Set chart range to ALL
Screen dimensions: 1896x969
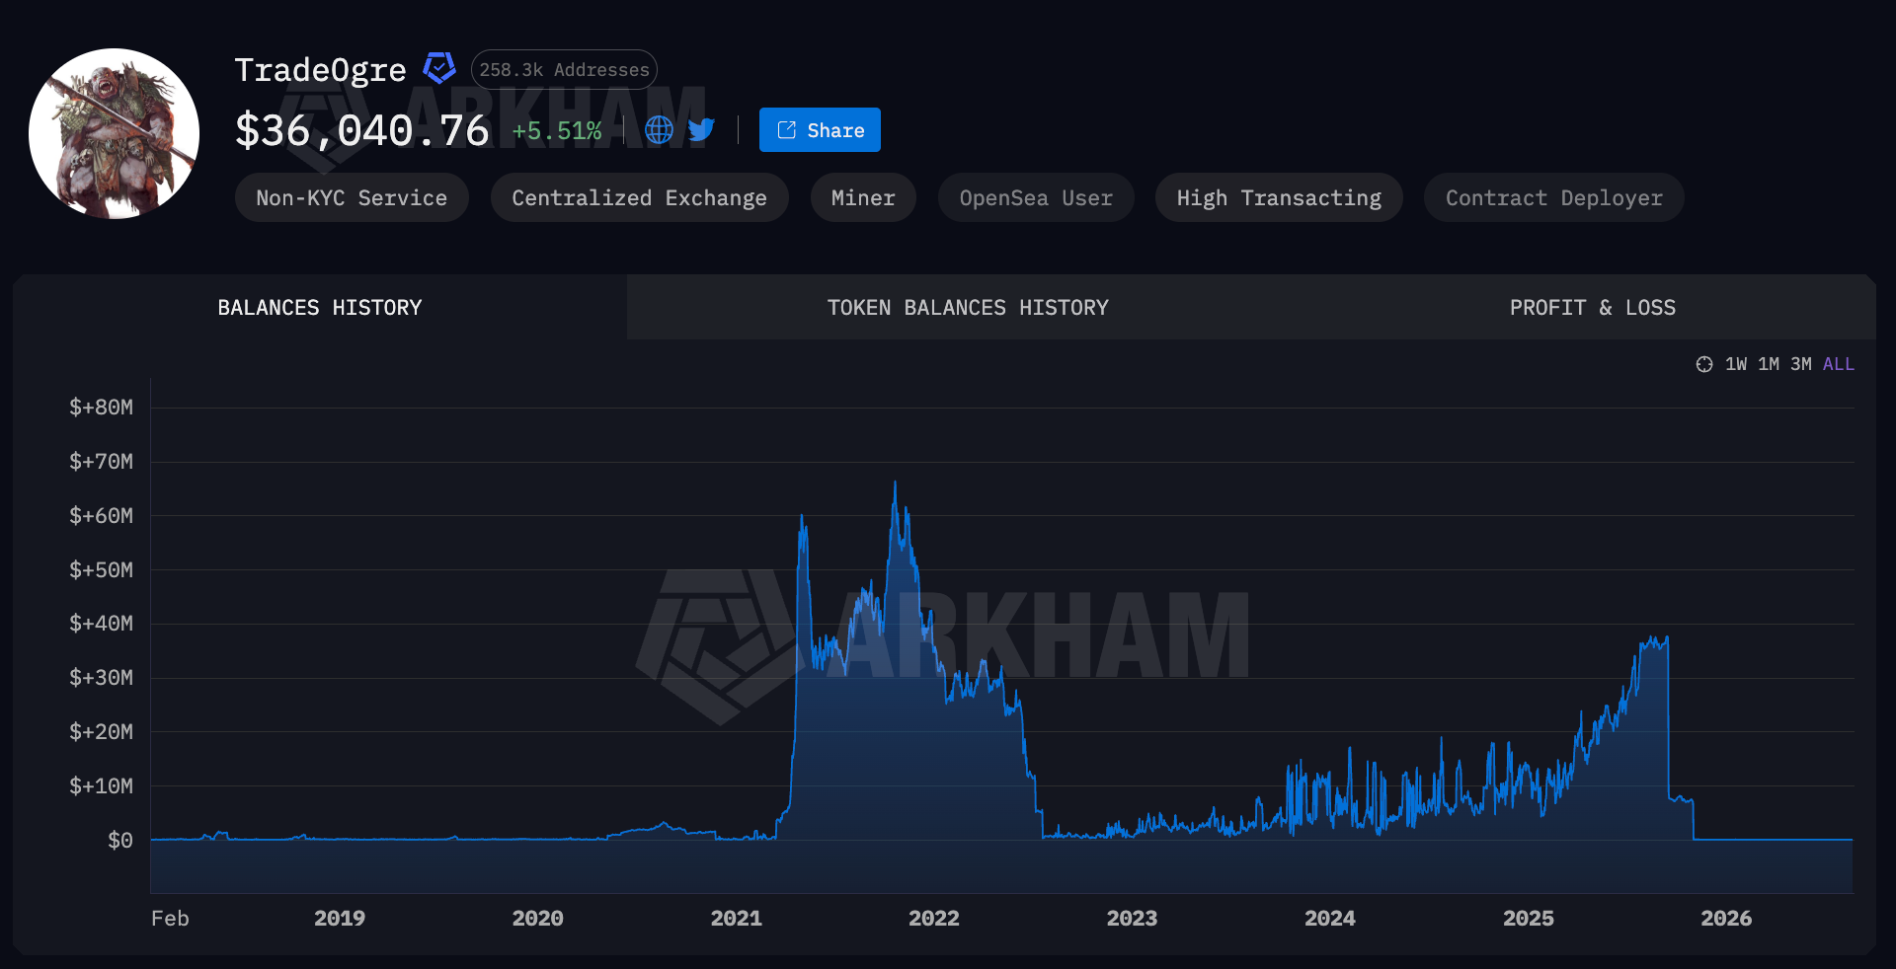click(x=1839, y=364)
